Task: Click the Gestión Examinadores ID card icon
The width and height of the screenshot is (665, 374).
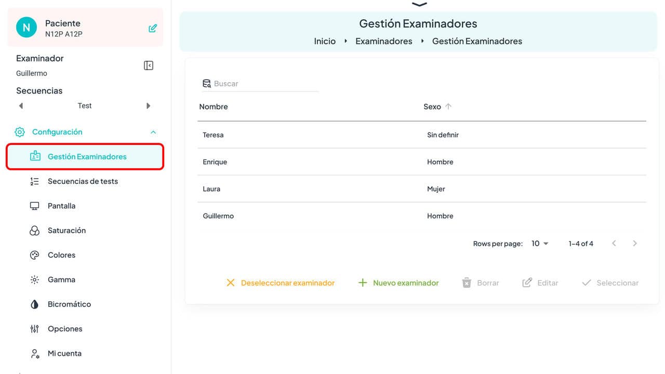Action: coord(35,156)
